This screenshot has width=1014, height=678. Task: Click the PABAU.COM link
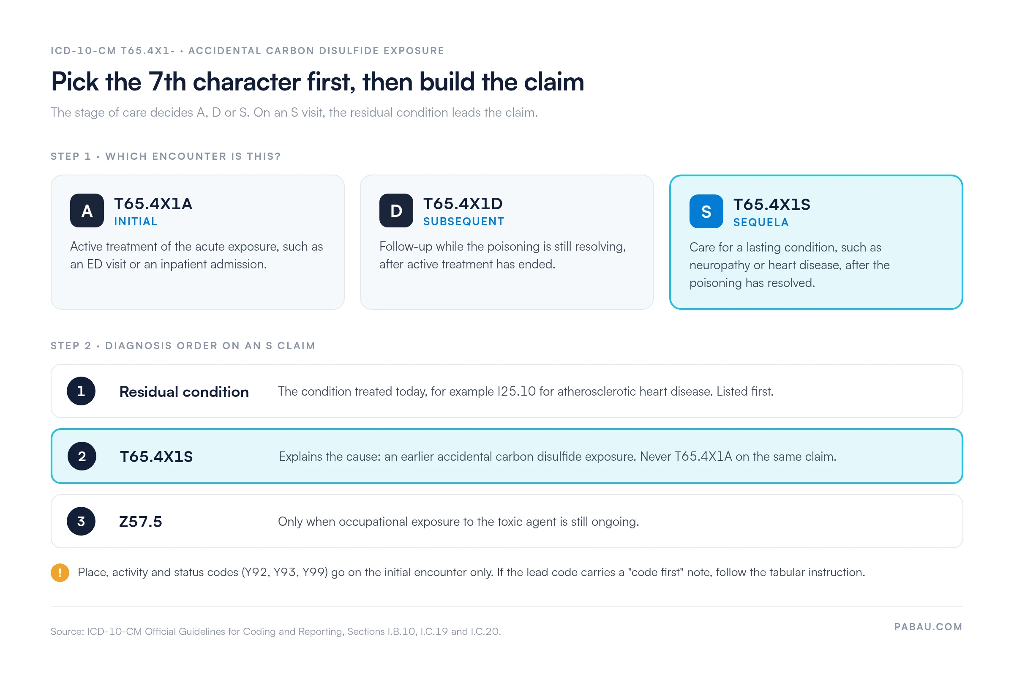click(928, 627)
